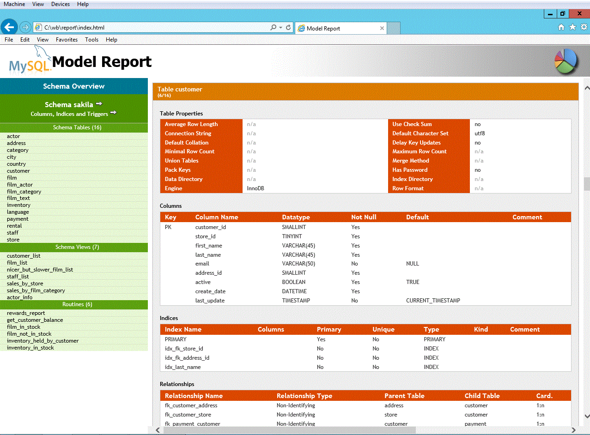Screen dimensions: 590x435
Task: Click the browser Forward arrow
Action: [24, 27]
